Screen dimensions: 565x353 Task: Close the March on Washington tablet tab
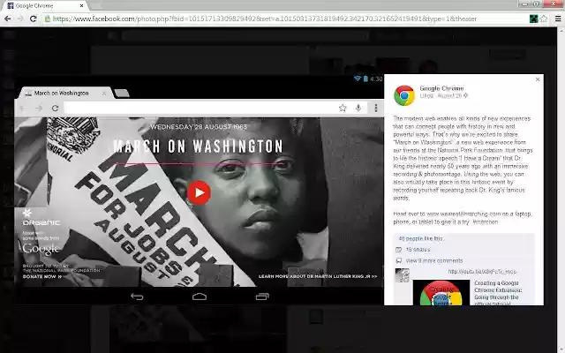pyautogui.click(x=104, y=94)
